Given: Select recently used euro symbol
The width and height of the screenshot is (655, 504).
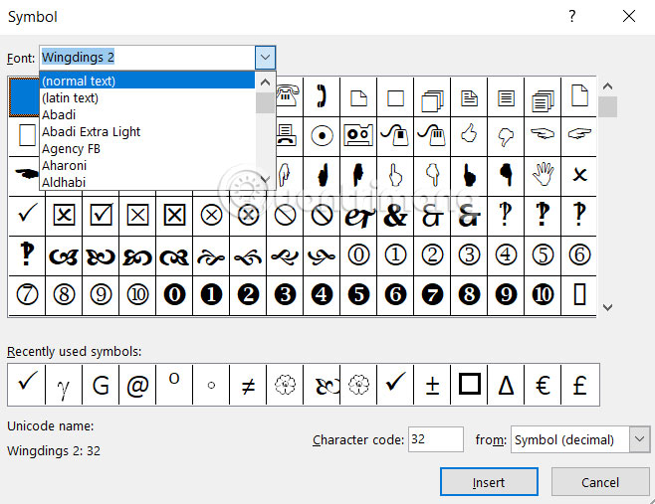Looking at the screenshot, I should point(543,385).
